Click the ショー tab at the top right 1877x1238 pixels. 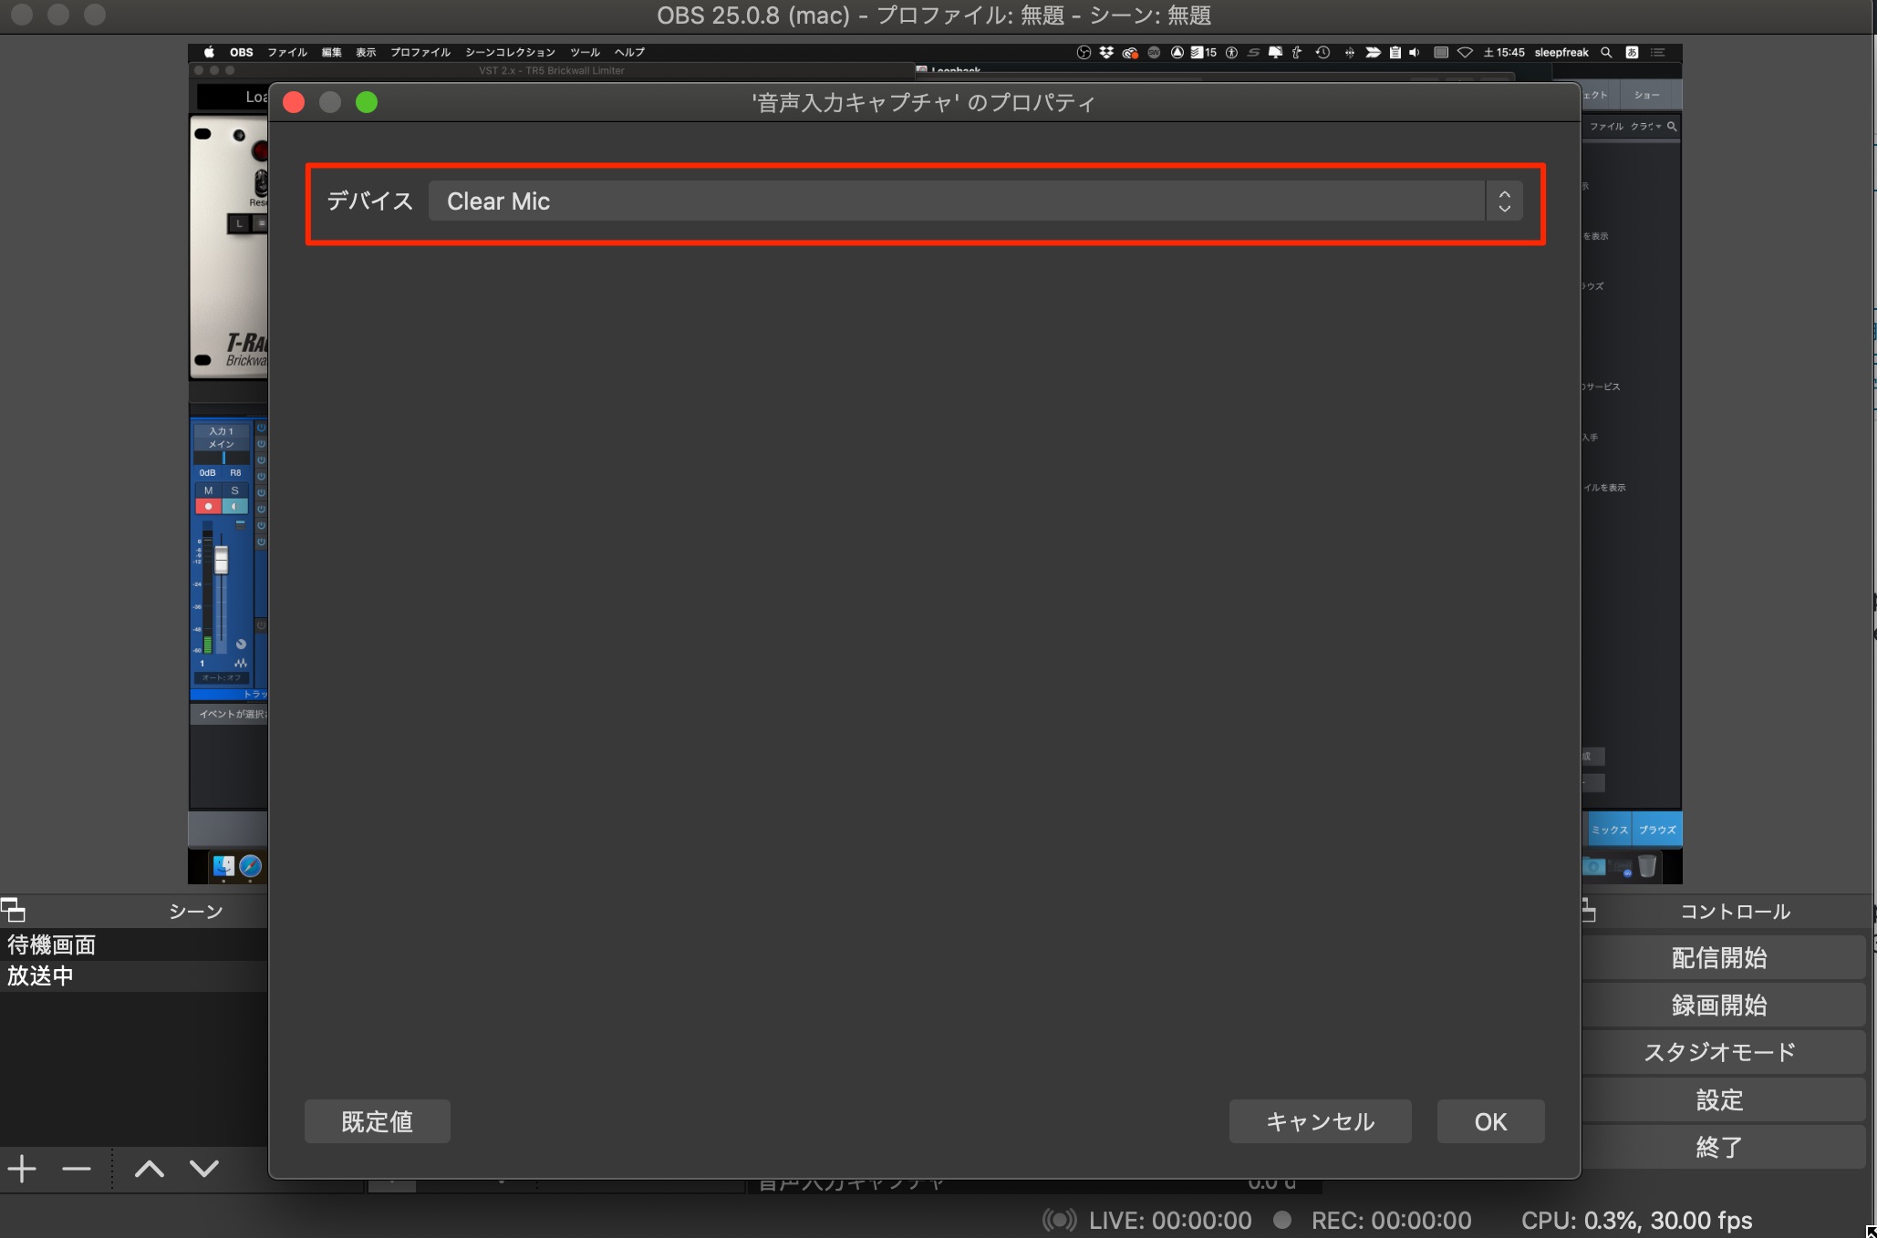[x=1646, y=95]
